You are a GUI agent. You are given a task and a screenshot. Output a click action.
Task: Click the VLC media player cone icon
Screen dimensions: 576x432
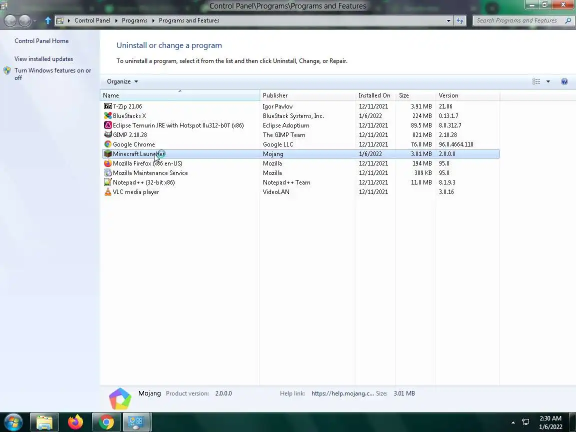107,192
